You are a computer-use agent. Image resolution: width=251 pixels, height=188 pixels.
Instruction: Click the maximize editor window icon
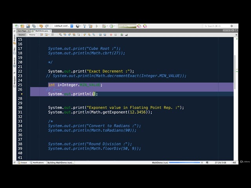(236, 31)
